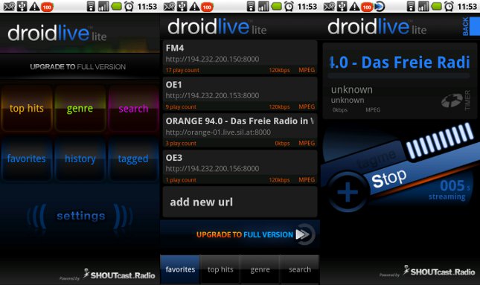The height and width of the screenshot is (285, 480).
Task: Click the FM4 stream URL text
Action: (212, 59)
